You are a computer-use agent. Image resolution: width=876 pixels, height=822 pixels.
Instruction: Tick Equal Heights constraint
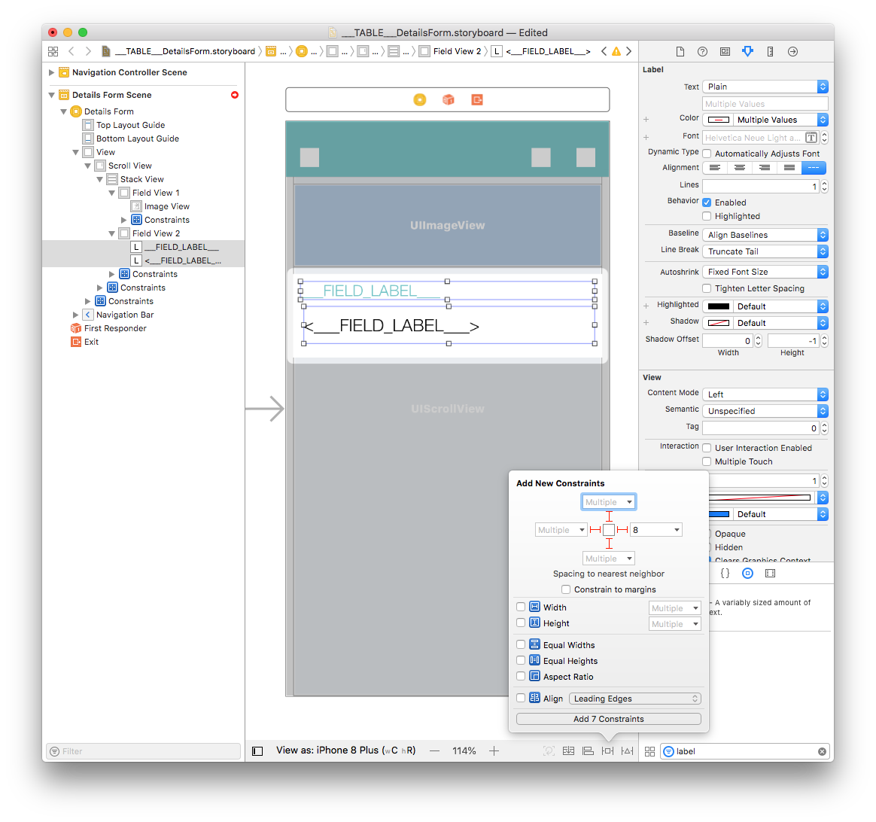point(521,660)
